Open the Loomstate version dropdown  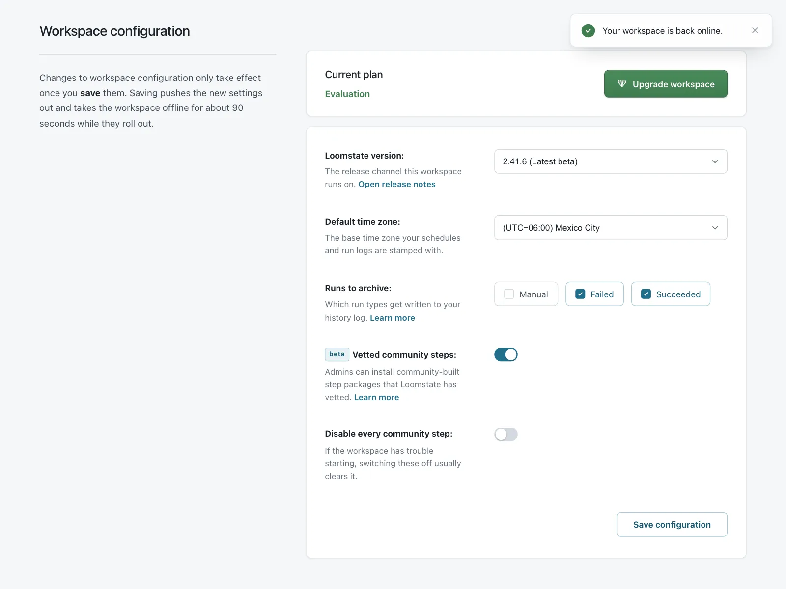[x=611, y=161]
